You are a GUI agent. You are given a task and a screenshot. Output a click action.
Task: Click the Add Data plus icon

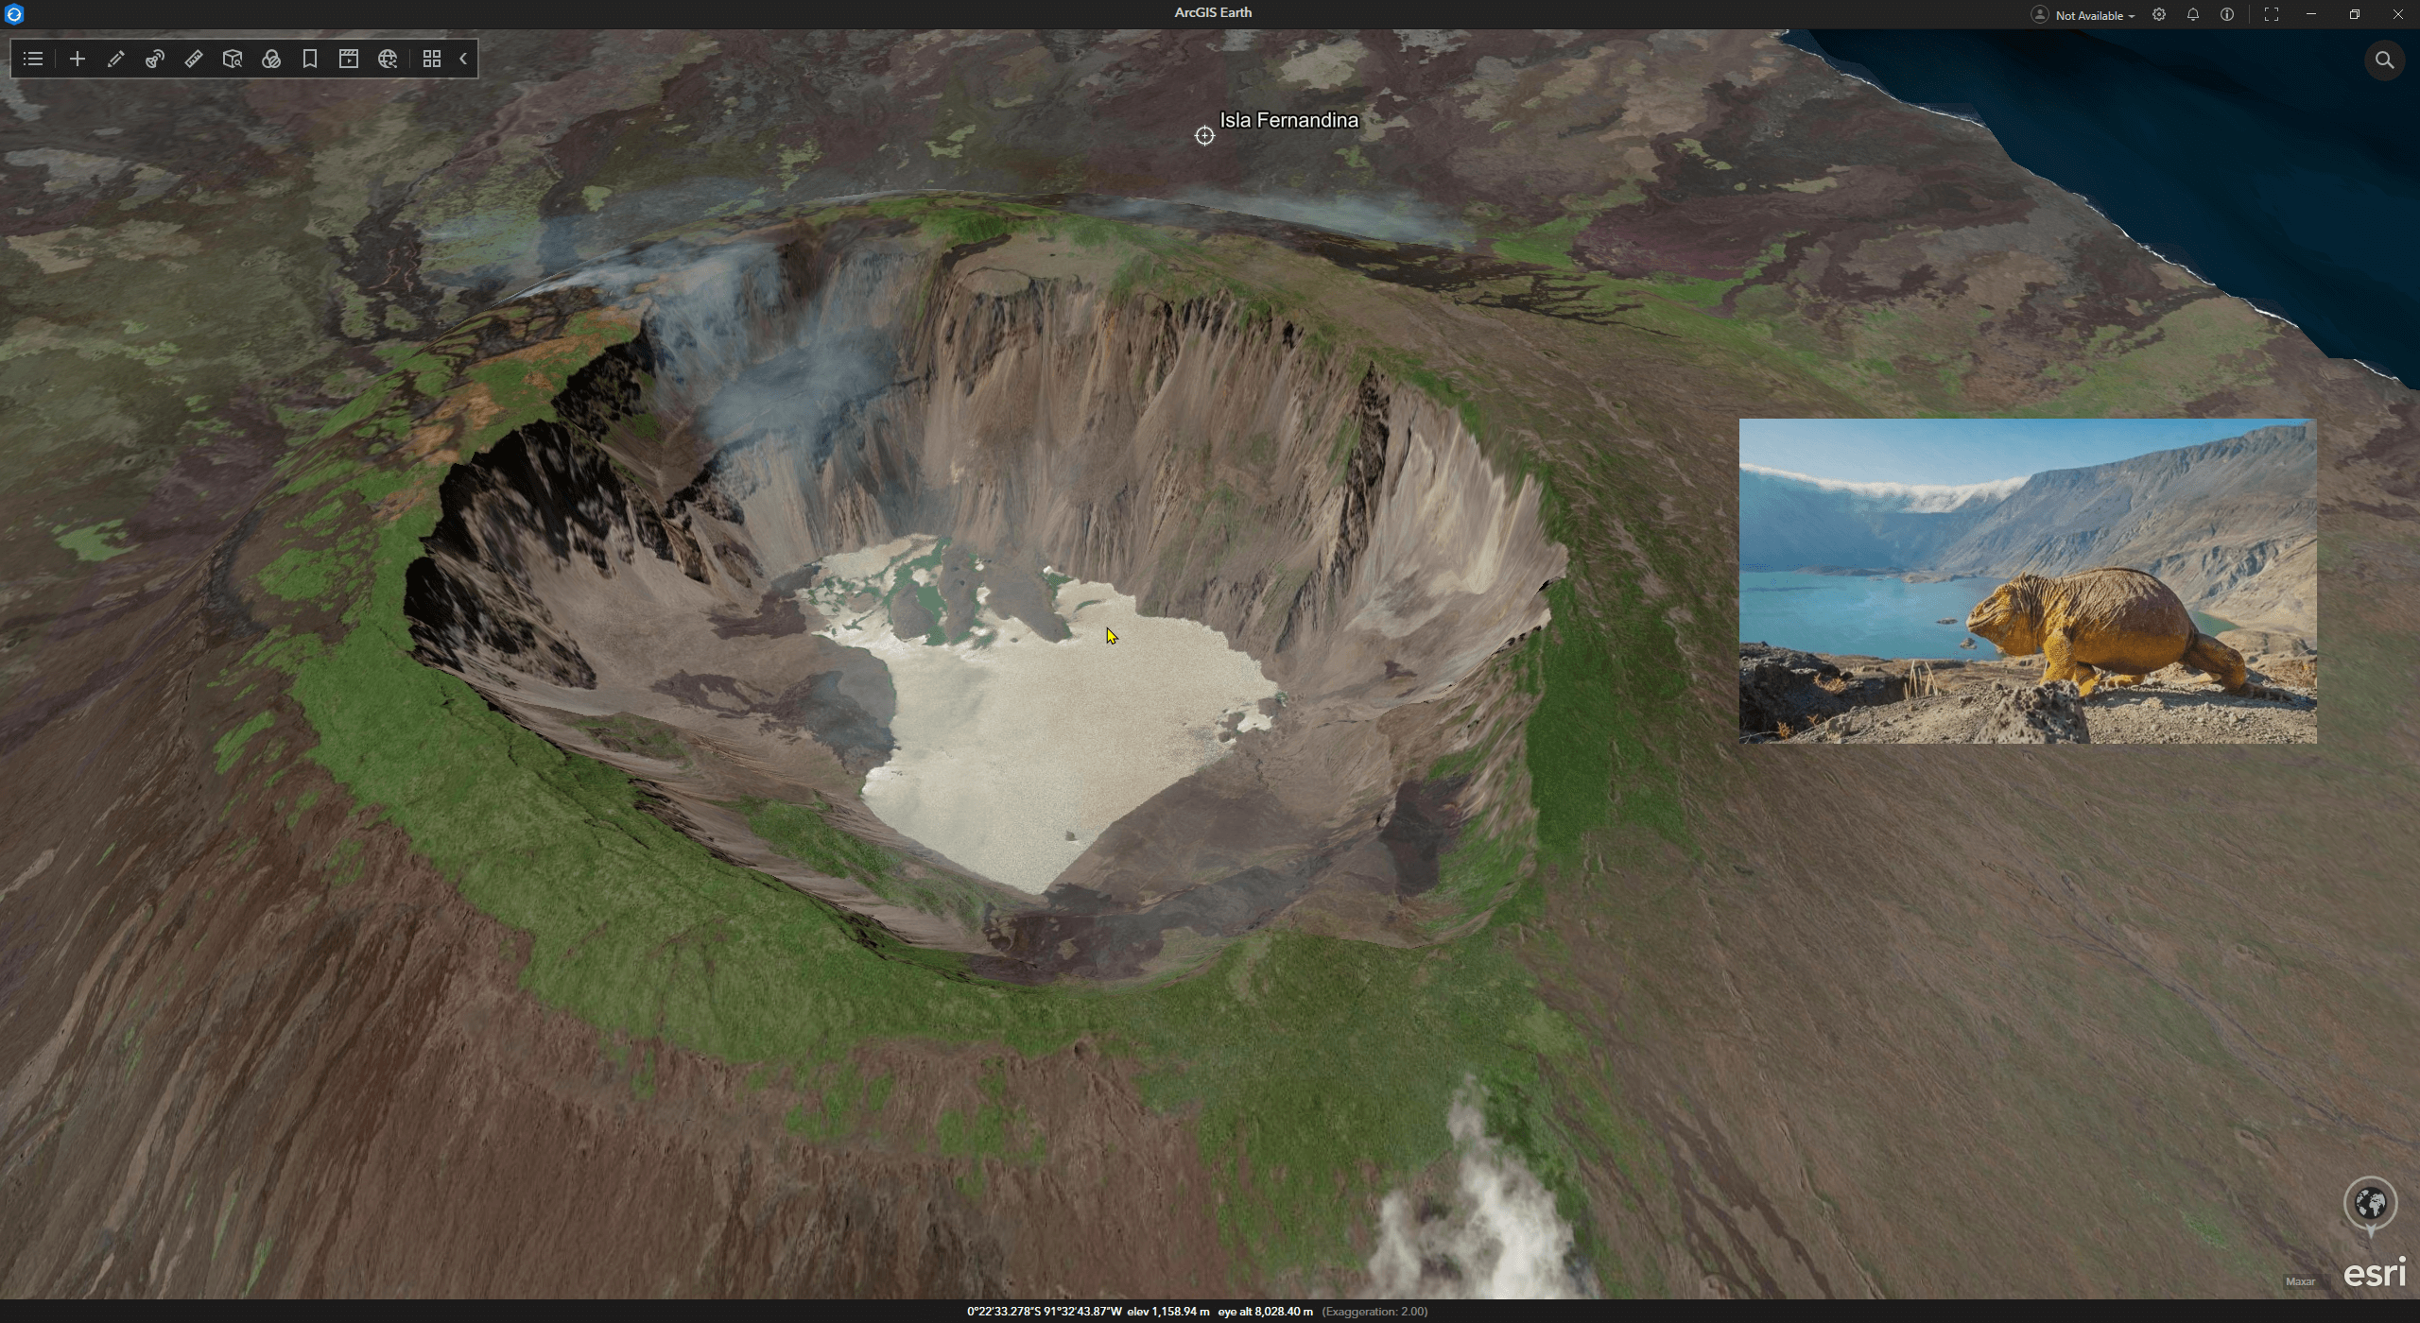click(78, 59)
